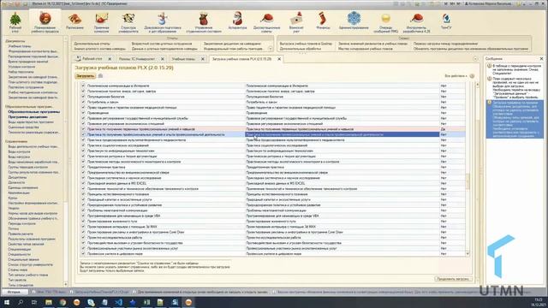
Task: Close the Сообщения messages panel
Action: coord(541,59)
